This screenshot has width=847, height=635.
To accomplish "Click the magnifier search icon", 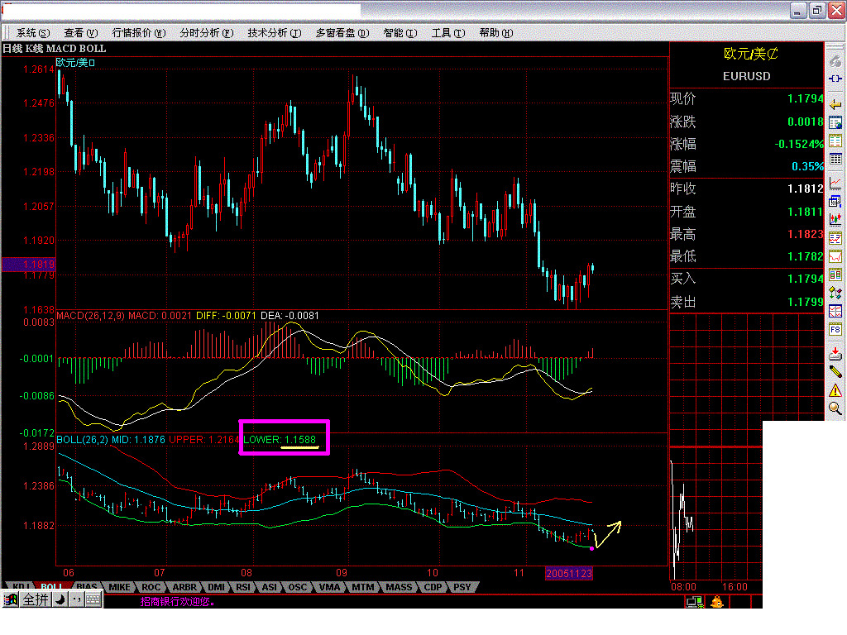I will (835, 408).
